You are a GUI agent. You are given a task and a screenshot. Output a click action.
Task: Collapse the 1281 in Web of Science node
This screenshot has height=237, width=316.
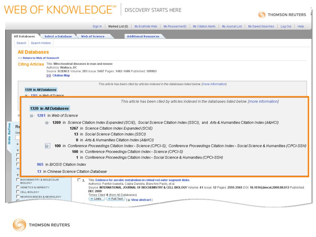click(31, 116)
